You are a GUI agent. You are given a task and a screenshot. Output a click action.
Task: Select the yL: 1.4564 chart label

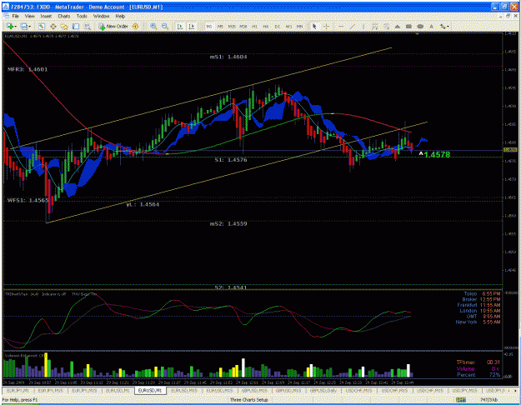pyautogui.click(x=143, y=204)
